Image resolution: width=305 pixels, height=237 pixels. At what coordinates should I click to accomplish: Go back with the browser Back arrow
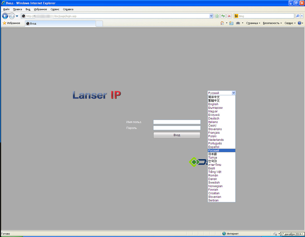tap(5, 16)
